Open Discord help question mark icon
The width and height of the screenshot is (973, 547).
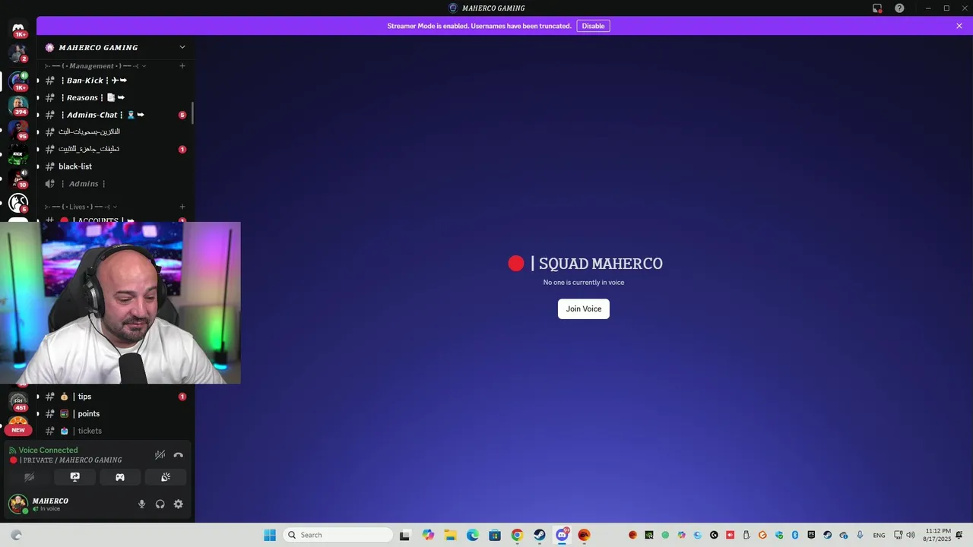900,8
